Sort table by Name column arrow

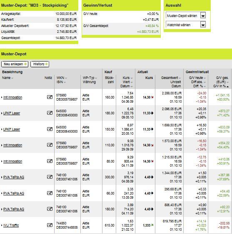[12, 78]
